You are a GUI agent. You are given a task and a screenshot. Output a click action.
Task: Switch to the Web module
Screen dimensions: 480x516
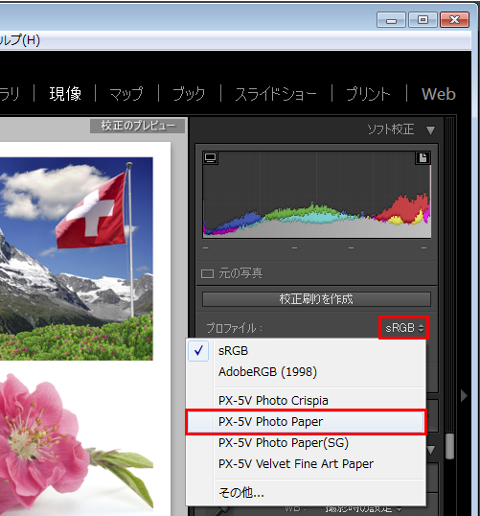[x=438, y=94]
